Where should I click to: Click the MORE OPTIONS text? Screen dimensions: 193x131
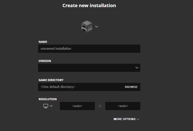(124, 119)
